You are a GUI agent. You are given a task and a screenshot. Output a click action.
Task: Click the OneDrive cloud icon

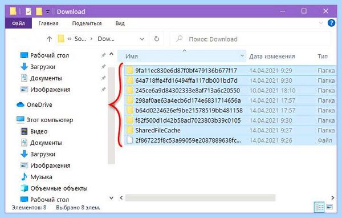pyautogui.click(x=21, y=104)
